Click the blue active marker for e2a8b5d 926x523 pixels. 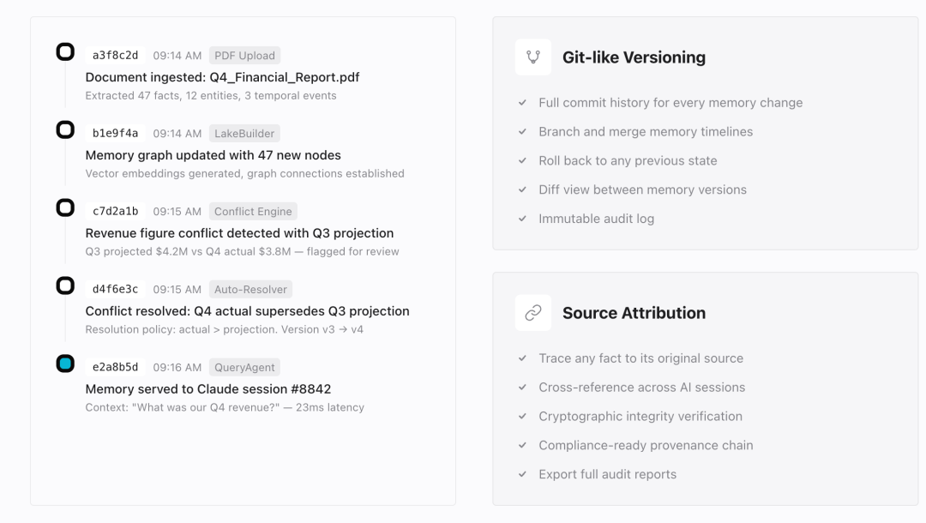pos(65,364)
